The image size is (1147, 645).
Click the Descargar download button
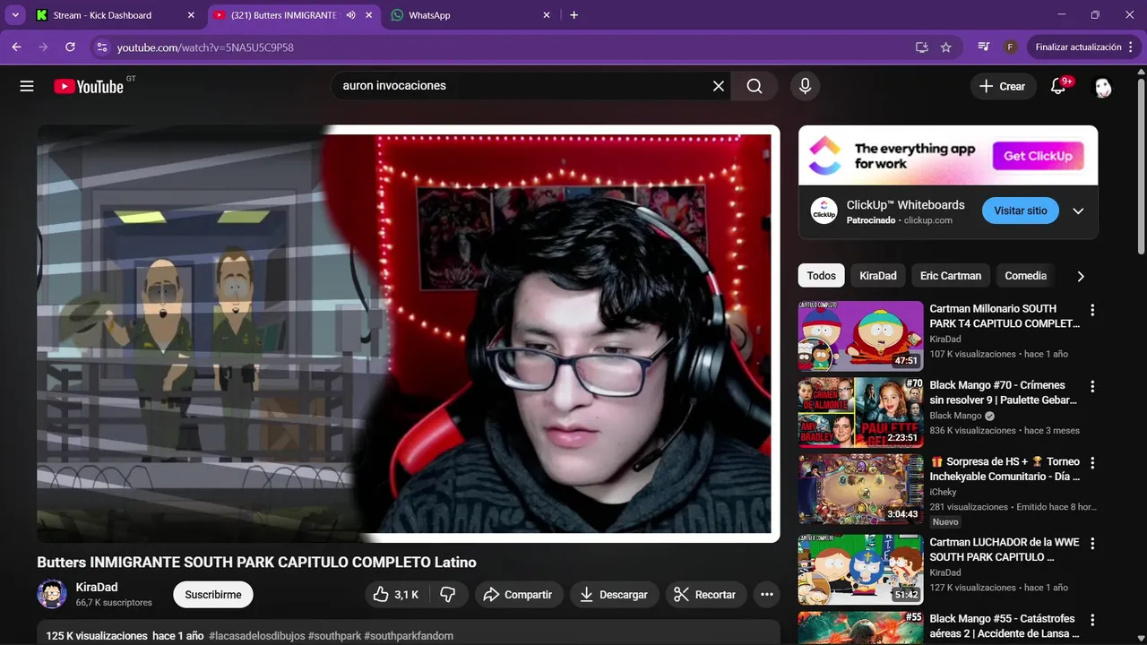(614, 595)
